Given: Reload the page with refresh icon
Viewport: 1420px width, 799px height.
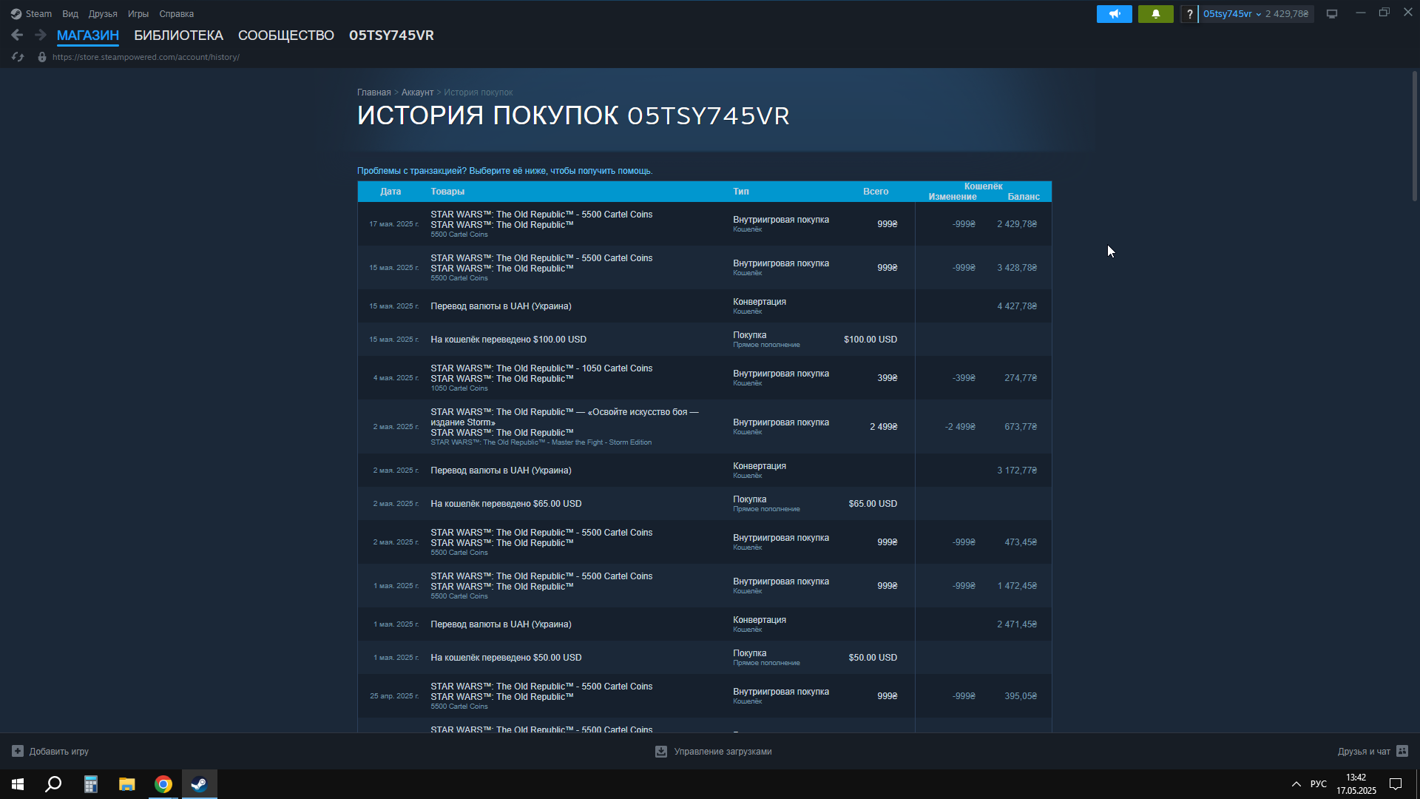Looking at the screenshot, I should tap(18, 57).
